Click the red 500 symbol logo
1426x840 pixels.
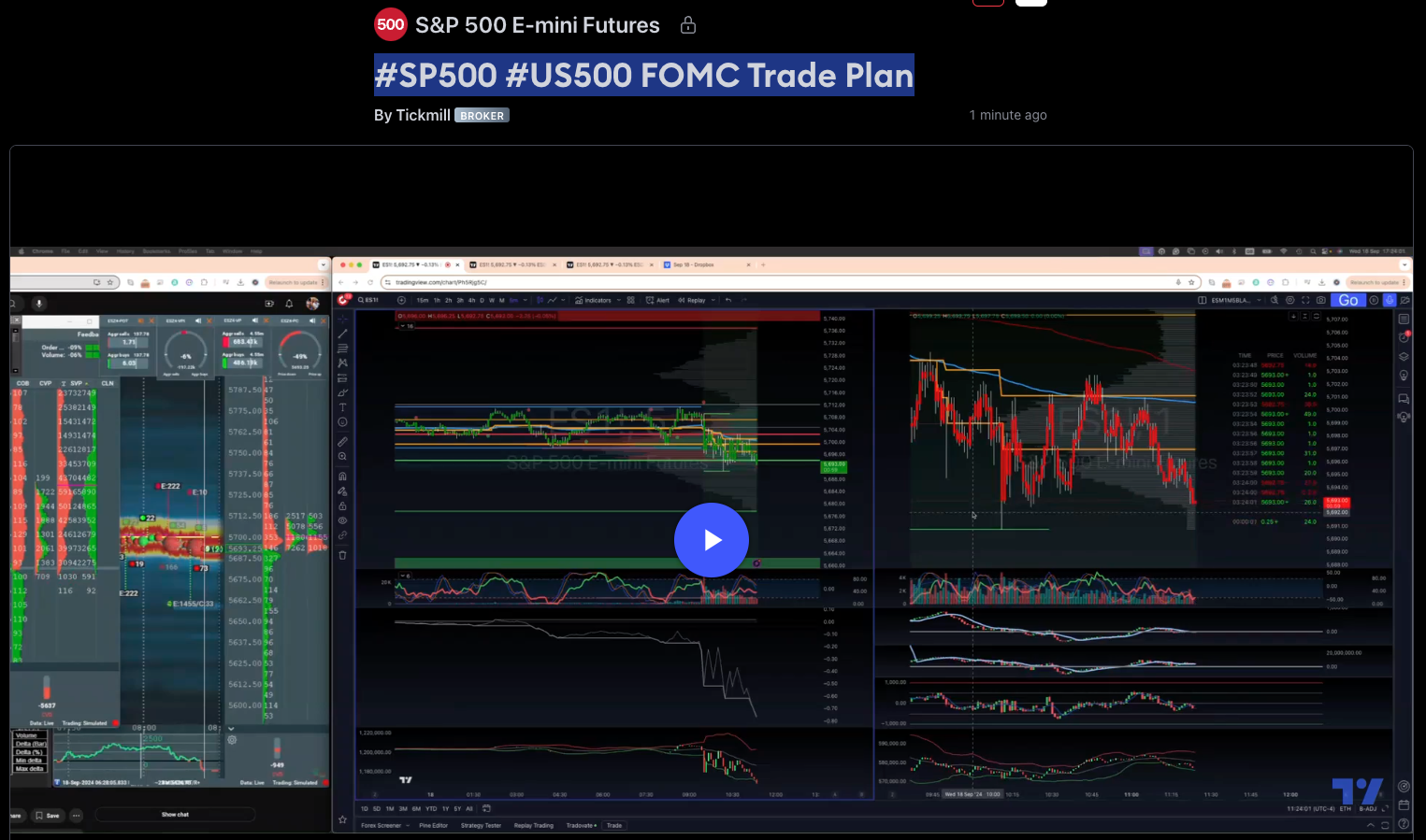(x=391, y=25)
